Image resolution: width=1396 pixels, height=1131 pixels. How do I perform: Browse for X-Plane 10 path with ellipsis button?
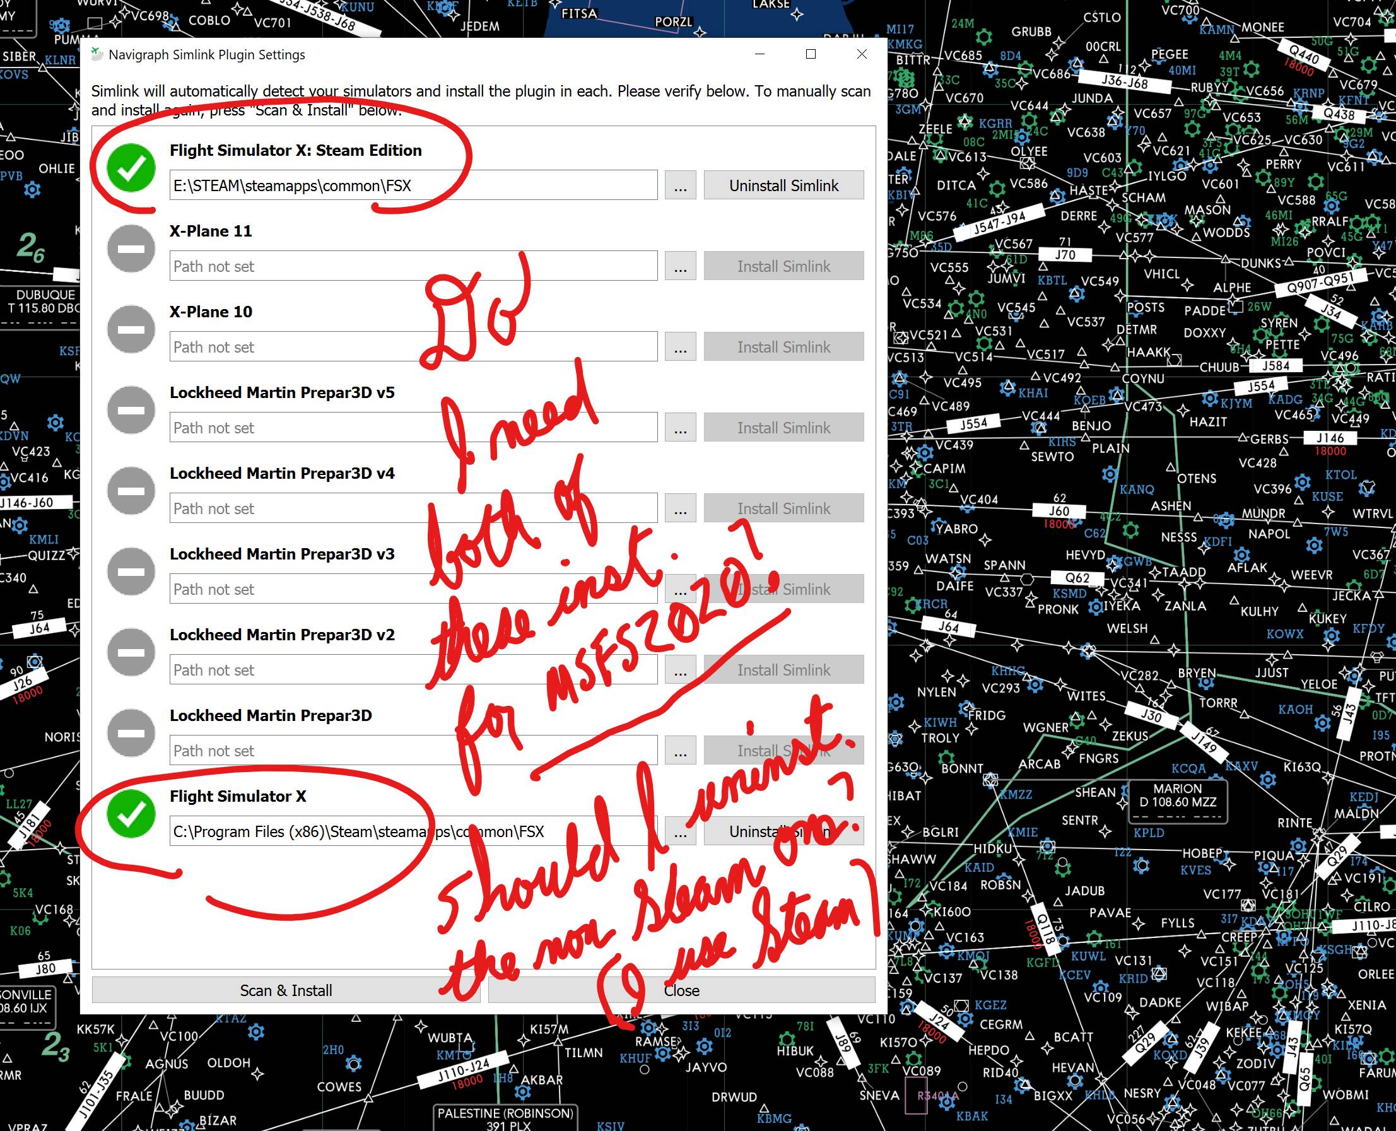click(x=680, y=348)
